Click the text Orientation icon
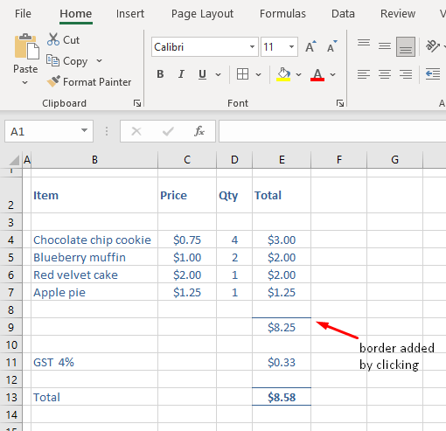Viewport: 446px width, 431px height. pos(433,46)
